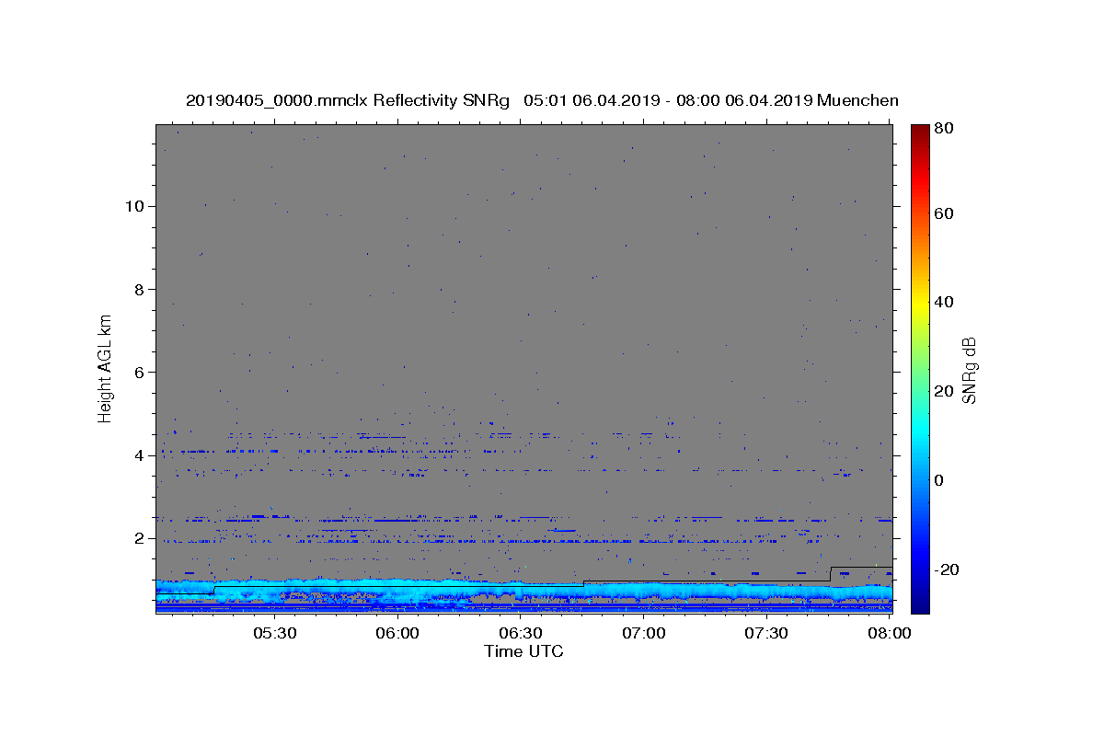Viewport: 1104px width, 736px height.
Task: Click the Time UTC axis label
Action: (x=523, y=651)
